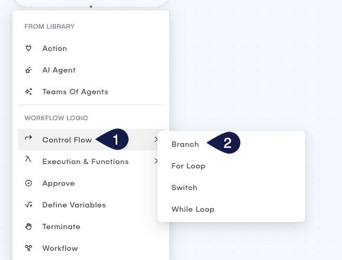
Task: Click the plug icon beside Action
Action: coord(29,48)
